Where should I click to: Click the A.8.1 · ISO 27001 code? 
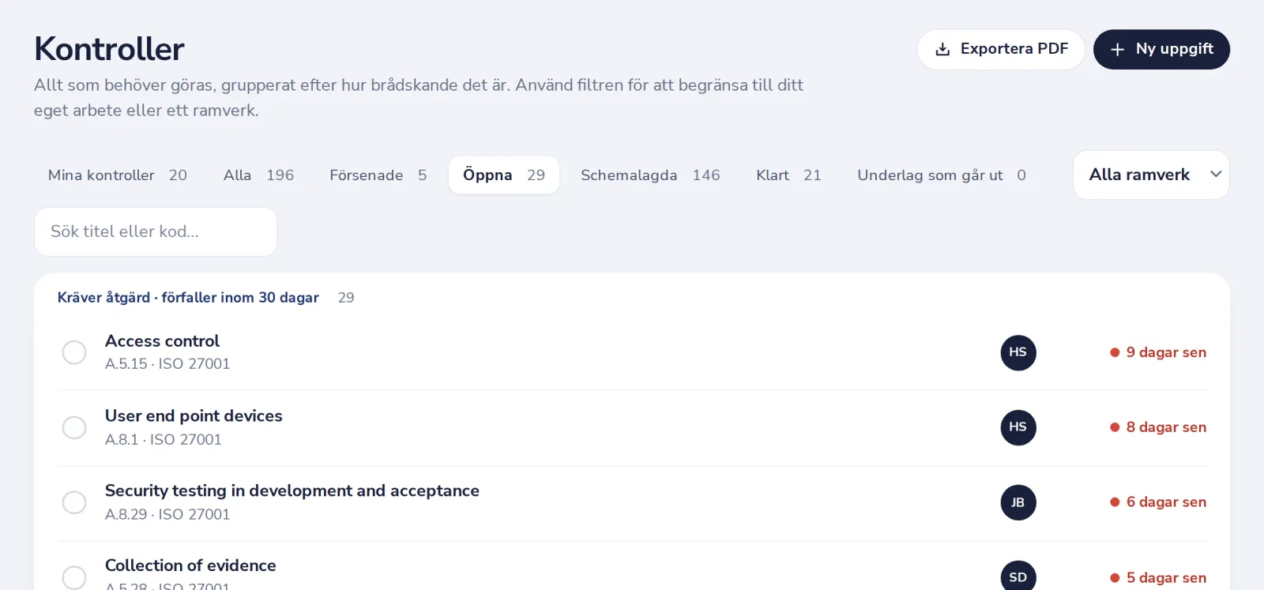(164, 440)
